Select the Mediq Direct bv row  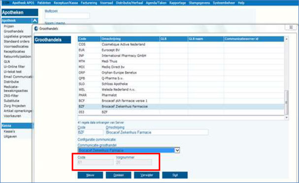[181, 67]
